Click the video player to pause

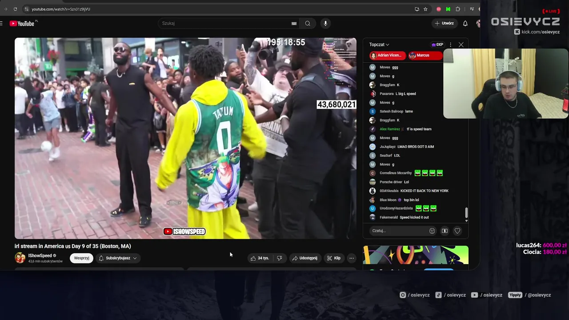(x=185, y=138)
